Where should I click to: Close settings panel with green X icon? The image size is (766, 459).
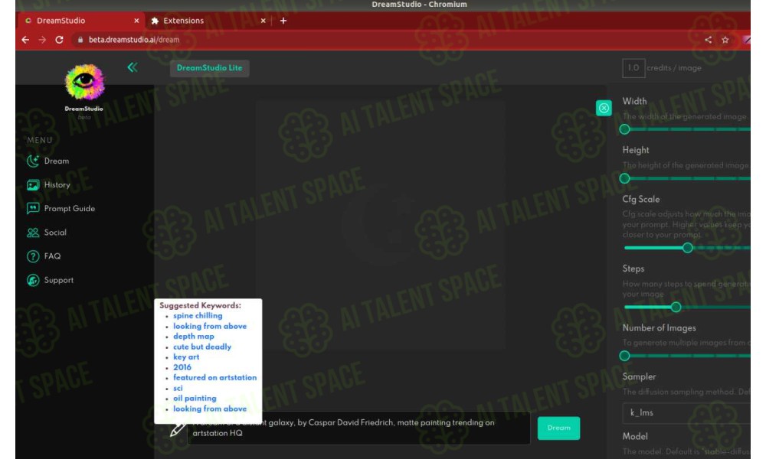[604, 108]
